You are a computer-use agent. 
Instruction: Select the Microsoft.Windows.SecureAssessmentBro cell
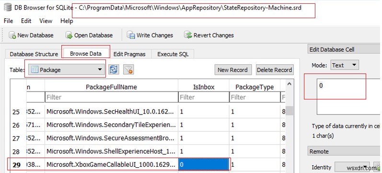111,138
